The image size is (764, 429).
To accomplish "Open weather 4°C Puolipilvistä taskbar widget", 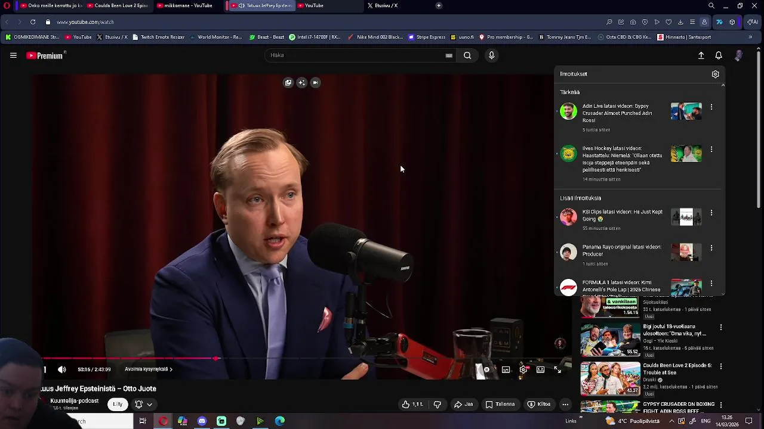I will coord(633,421).
